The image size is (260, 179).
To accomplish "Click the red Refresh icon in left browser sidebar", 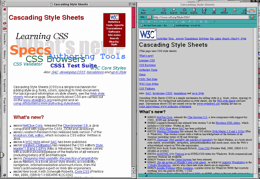I will click(4, 24).
